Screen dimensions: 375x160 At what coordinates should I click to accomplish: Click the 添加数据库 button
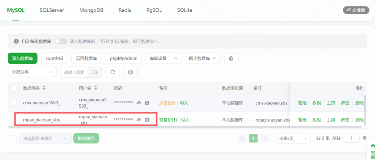pyautogui.click(x=22, y=58)
